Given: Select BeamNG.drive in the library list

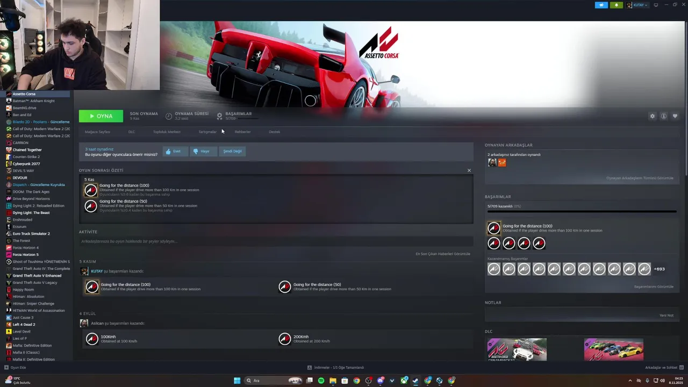Looking at the screenshot, I should coord(25,108).
